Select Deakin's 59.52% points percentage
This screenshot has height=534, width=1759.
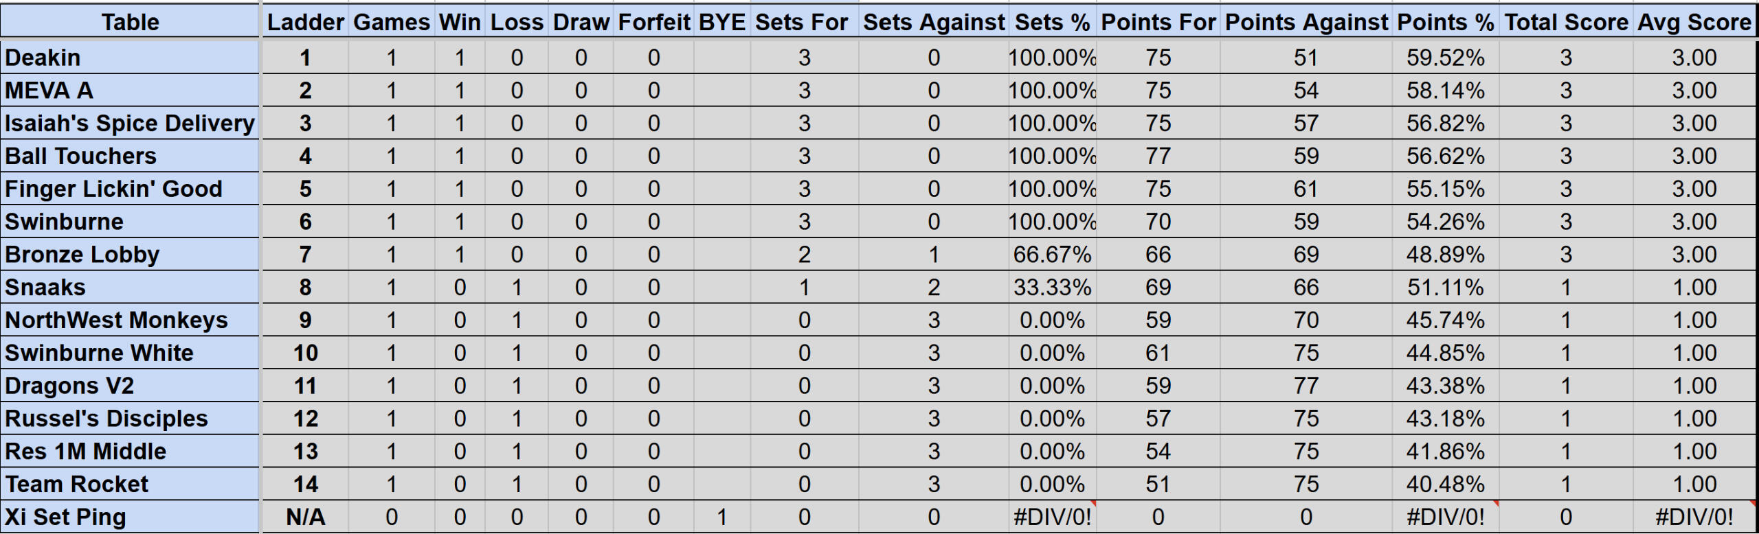(1445, 58)
